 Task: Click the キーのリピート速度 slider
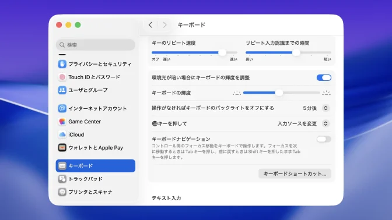pyautogui.click(x=194, y=52)
